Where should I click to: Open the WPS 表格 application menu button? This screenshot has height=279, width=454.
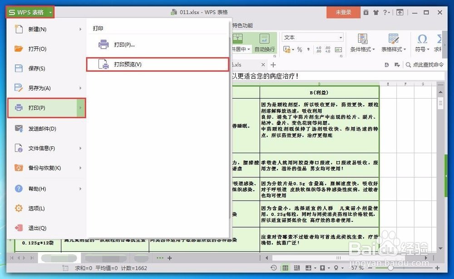[30, 12]
